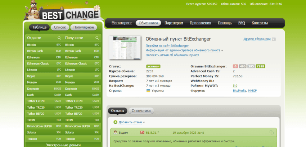The height and width of the screenshot is (147, 306).
Task: Open the BitsMedia forum link
Action: click(239, 91)
